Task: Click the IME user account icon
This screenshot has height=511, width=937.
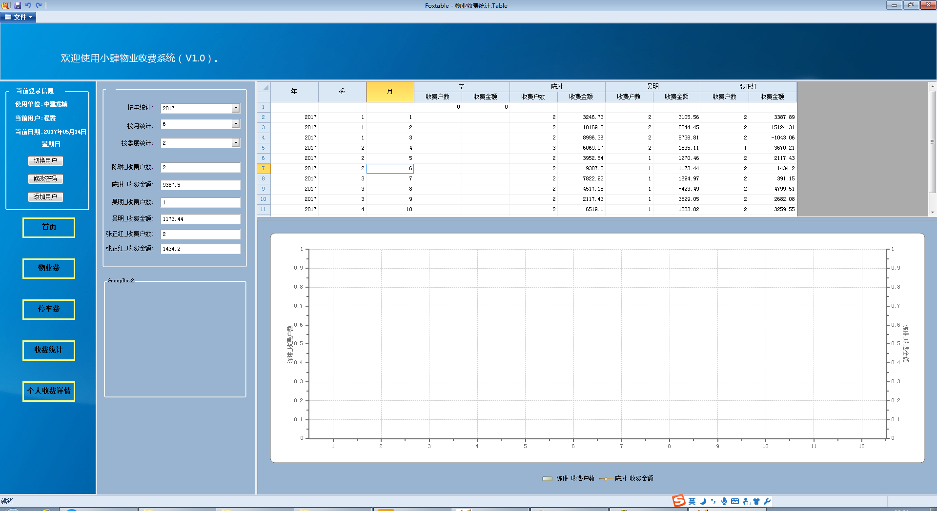Action: click(x=747, y=501)
